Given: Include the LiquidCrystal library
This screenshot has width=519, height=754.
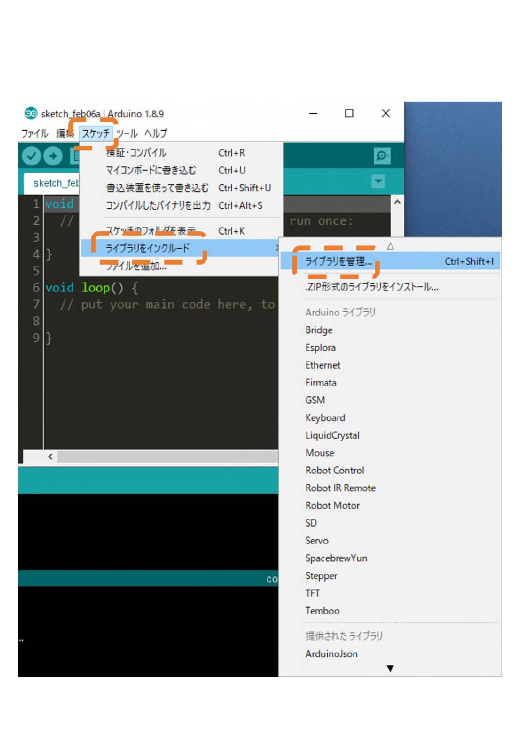Looking at the screenshot, I should [390, 435].
